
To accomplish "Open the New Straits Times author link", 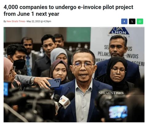I will point(16,21).
